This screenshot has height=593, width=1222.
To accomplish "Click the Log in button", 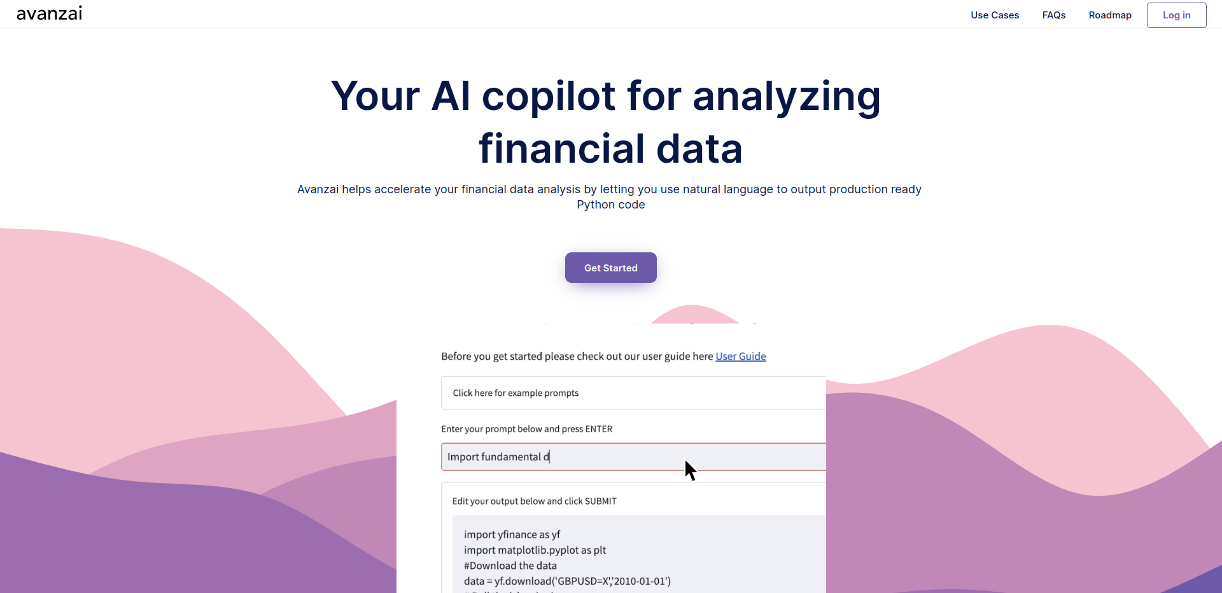I will (1176, 15).
